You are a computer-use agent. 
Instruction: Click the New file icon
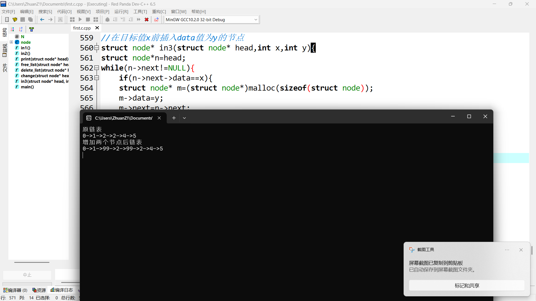pos(7,20)
